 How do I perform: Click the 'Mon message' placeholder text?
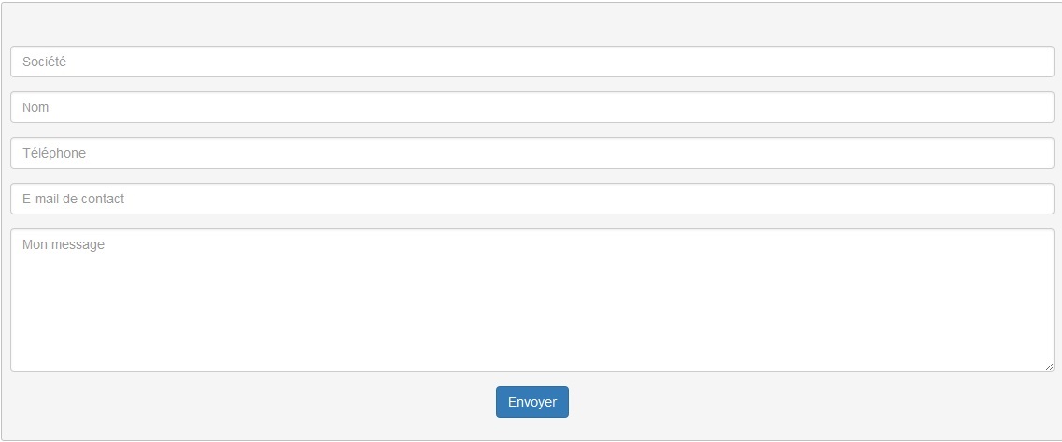pos(64,244)
